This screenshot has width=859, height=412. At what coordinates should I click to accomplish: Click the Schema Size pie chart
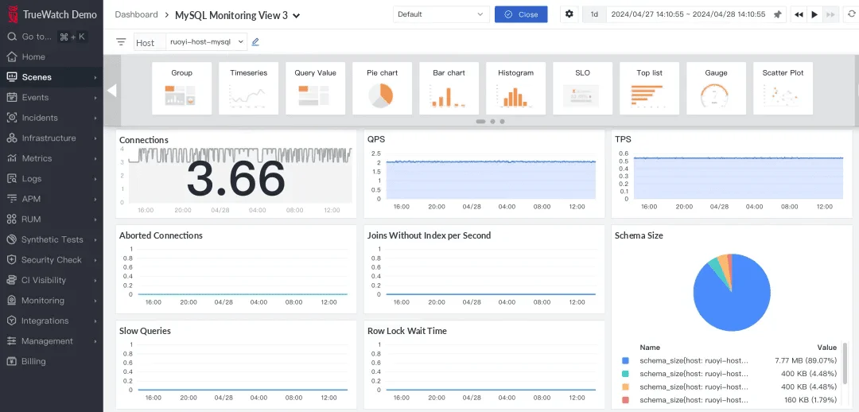pyautogui.click(x=732, y=293)
